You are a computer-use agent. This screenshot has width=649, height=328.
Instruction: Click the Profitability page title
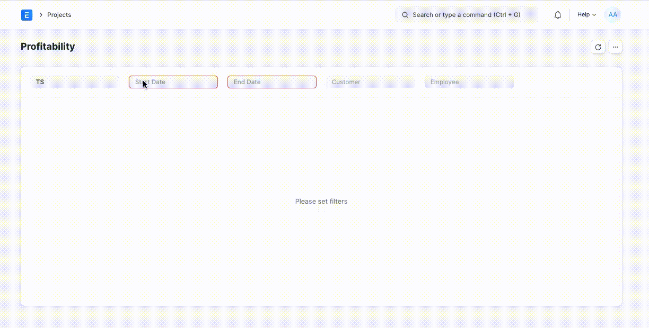click(48, 47)
